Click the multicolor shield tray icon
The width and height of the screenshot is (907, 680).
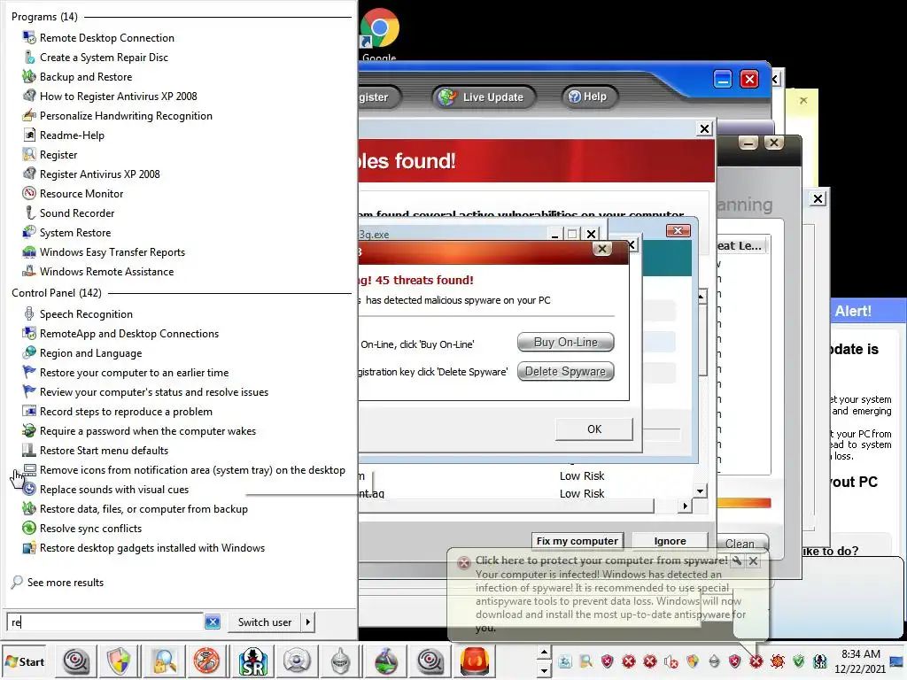[x=692, y=661]
